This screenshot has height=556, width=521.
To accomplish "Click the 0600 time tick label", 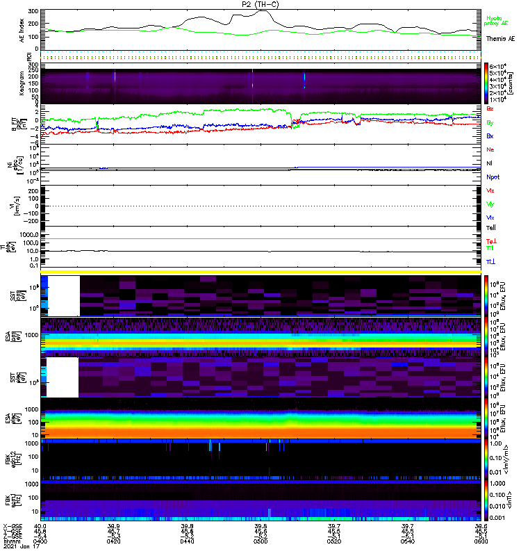I will [x=481, y=541].
